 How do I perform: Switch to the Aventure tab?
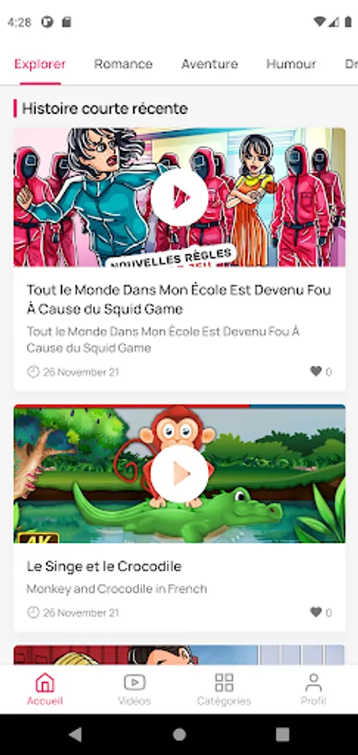pyautogui.click(x=210, y=64)
